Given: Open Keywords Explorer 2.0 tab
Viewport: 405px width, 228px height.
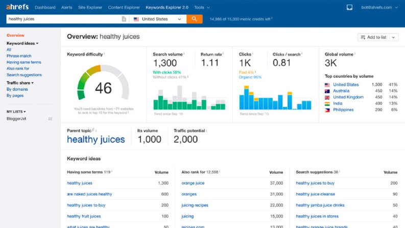Looking at the screenshot, I should [x=167, y=8].
